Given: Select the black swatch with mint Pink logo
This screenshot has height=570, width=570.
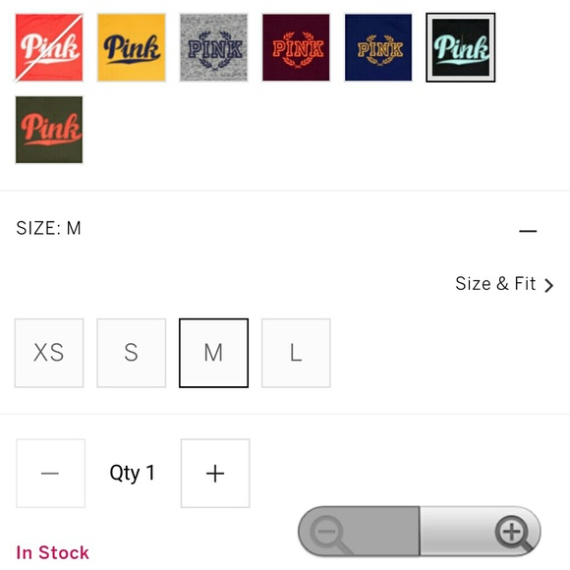Looking at the screenshot, I should coord(461,47).
